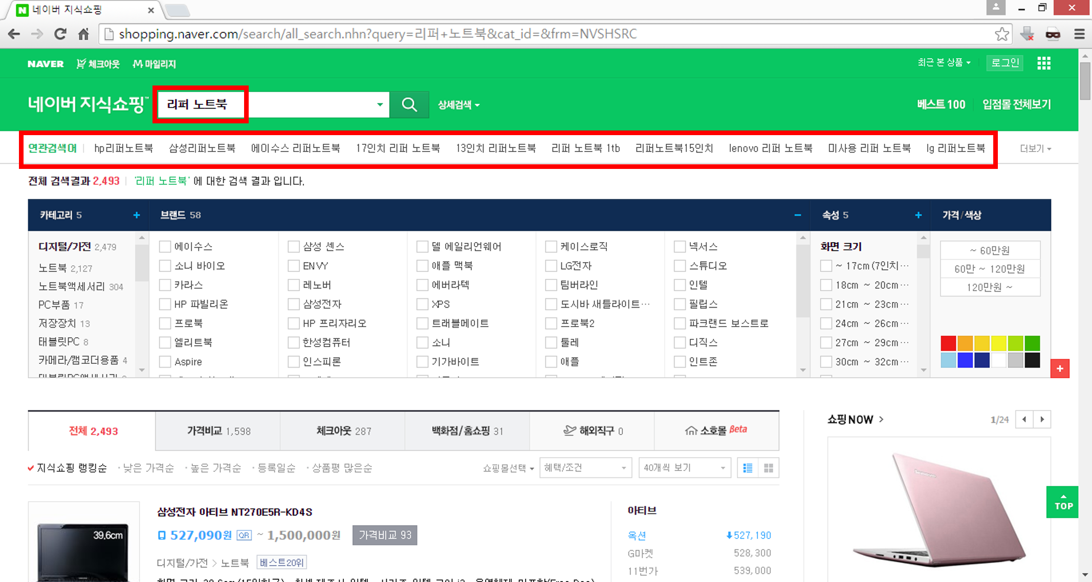Screen dimensions: 1092x582
Task: Open 체크아웃 cart link in header
Action: coord(98,64)
